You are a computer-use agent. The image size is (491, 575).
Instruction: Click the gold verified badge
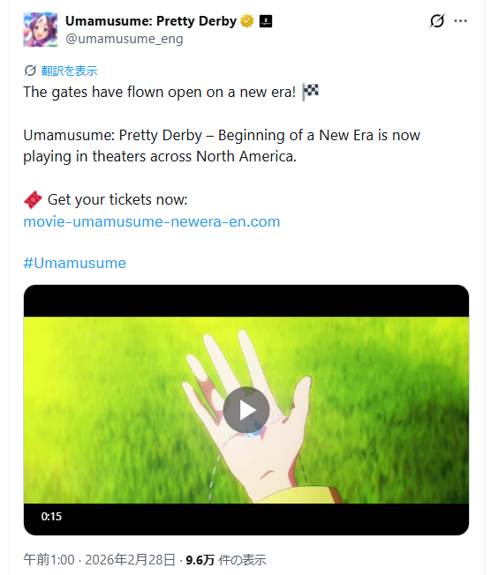pyautogui.click(x=246, y=21)
